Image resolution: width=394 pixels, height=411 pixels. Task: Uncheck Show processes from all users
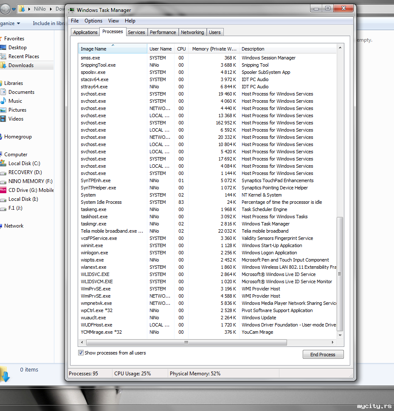coord(81,353)
